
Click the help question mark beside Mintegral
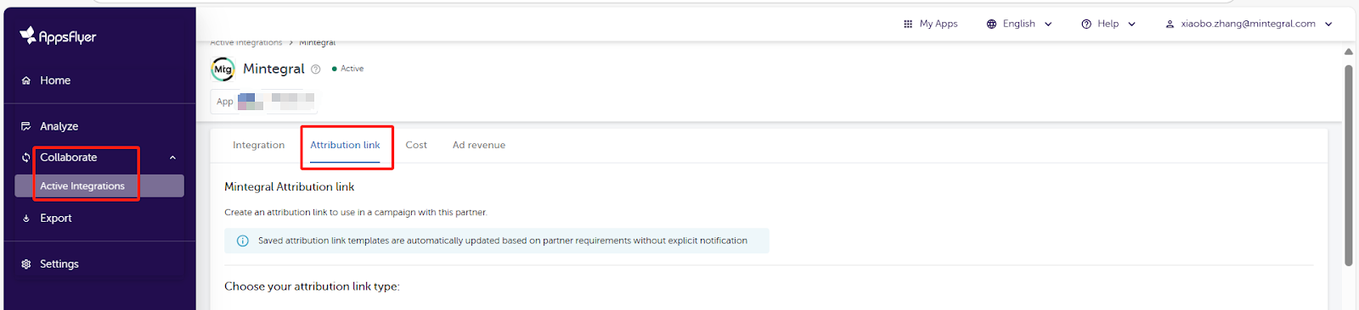click(x=316, y=69)
